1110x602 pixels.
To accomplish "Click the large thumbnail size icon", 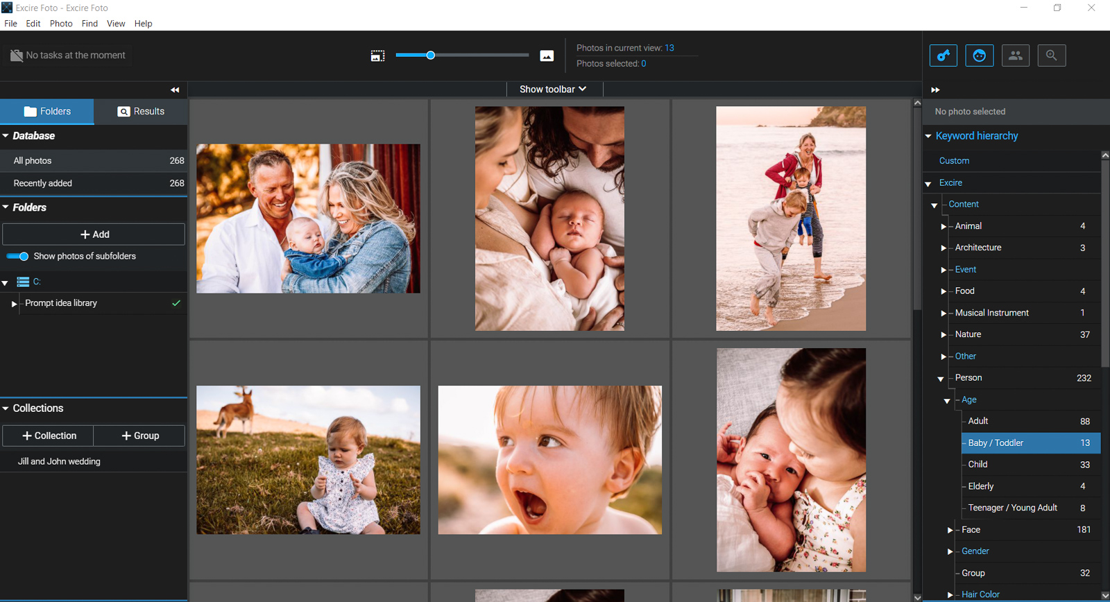I will coord(547,55).
